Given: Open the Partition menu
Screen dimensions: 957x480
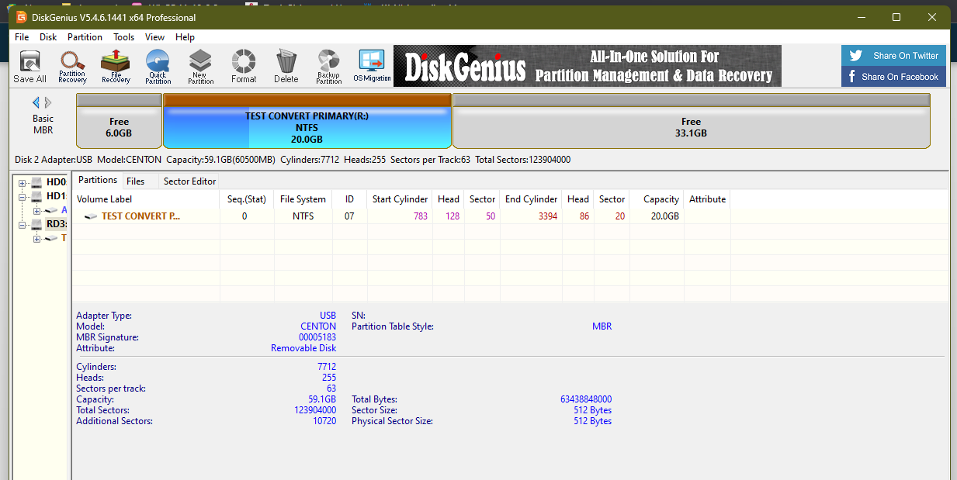Looking at the screenshot, I should (x=85, y=37).
